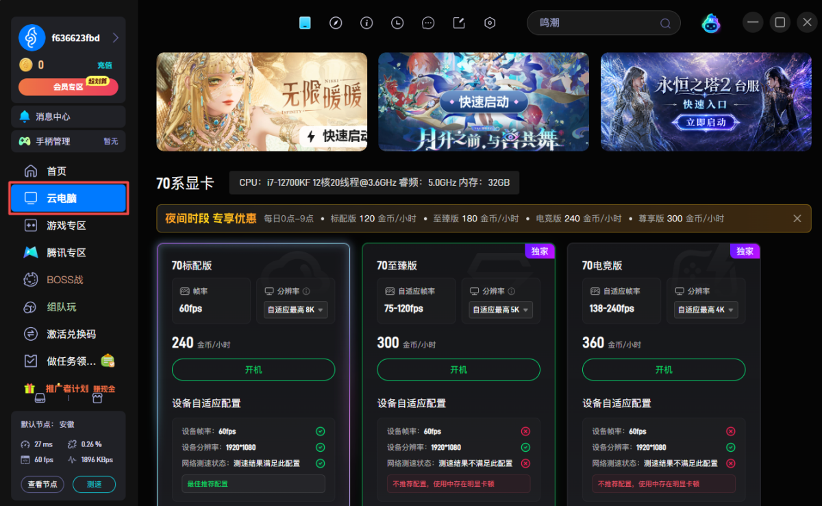Open BOSS战 in sidebar
The width and height of the screenshot is (822, 506).
tap(68, 280)
